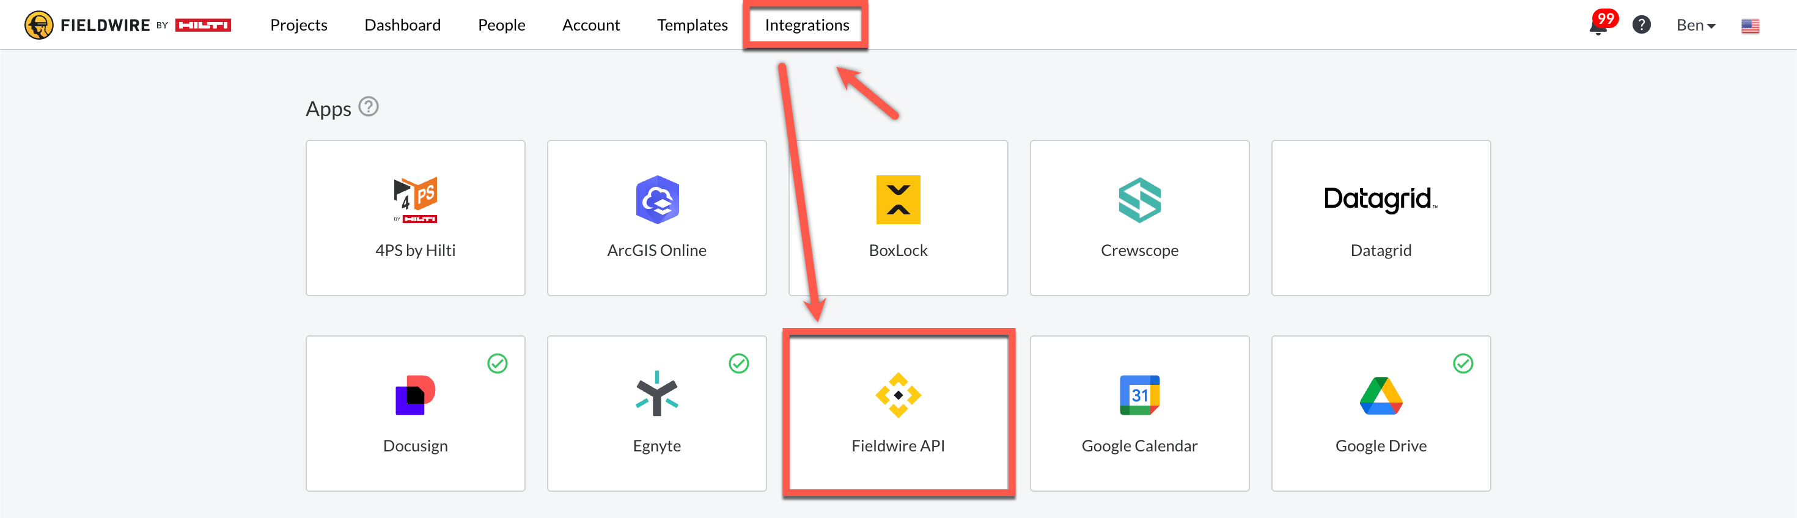Open the US flag language selector
Screen dimensions: 1797x518
[1749, 26]
